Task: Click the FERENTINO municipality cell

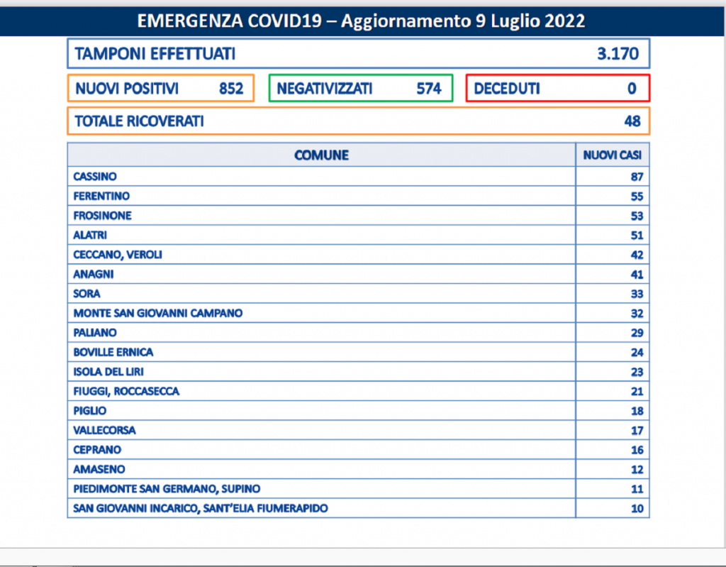Action: [x=101, y=196]
